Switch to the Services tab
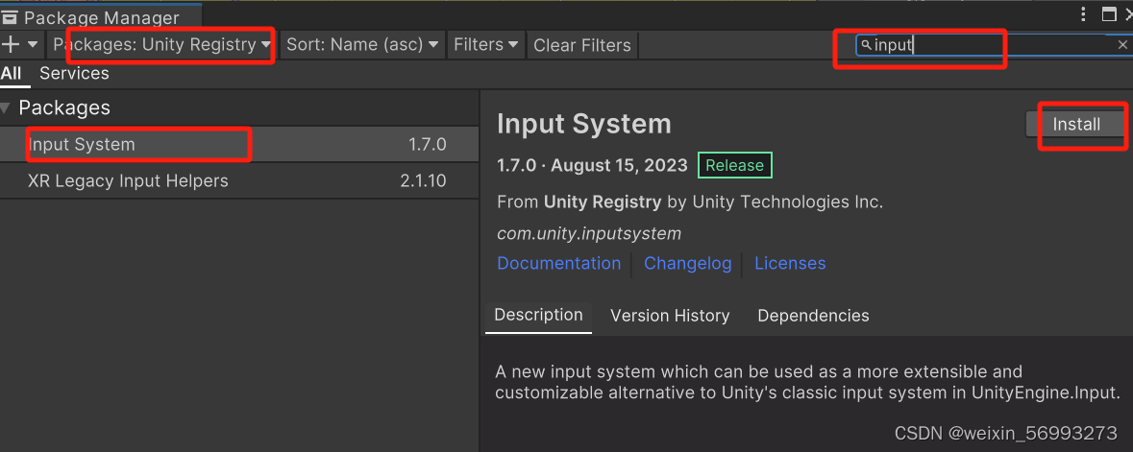This screenshot has width=1133, height=452. pyautogui.click(x=74, y=73)
